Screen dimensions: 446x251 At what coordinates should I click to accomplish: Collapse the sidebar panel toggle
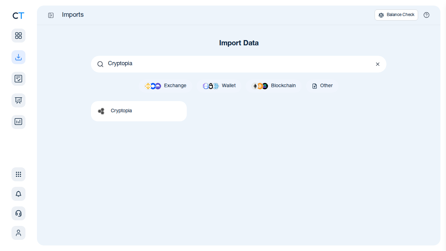point(51,15)
